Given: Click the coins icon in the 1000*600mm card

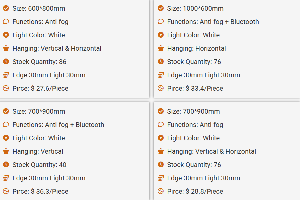Looking at the screenshot, I should 161,75.
